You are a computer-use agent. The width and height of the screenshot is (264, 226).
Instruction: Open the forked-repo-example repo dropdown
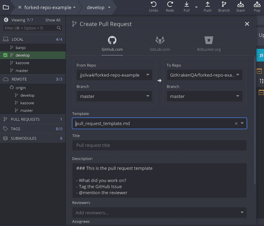tap(74, 7)
